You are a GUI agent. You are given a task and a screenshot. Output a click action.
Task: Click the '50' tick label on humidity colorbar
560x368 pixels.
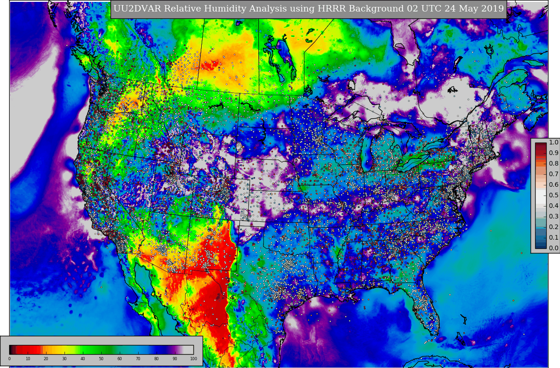tap(101, 359)
